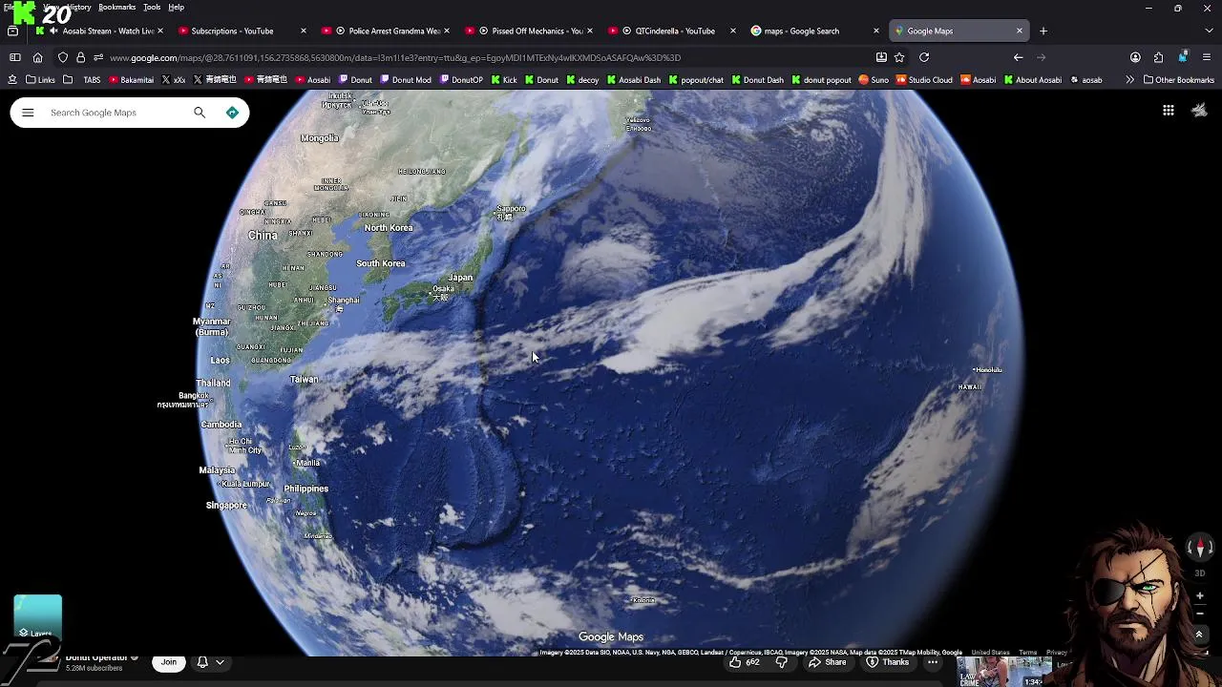Open the Bakamitai bookmark
Screen dimensions: 1222x687
click(130, 80)
